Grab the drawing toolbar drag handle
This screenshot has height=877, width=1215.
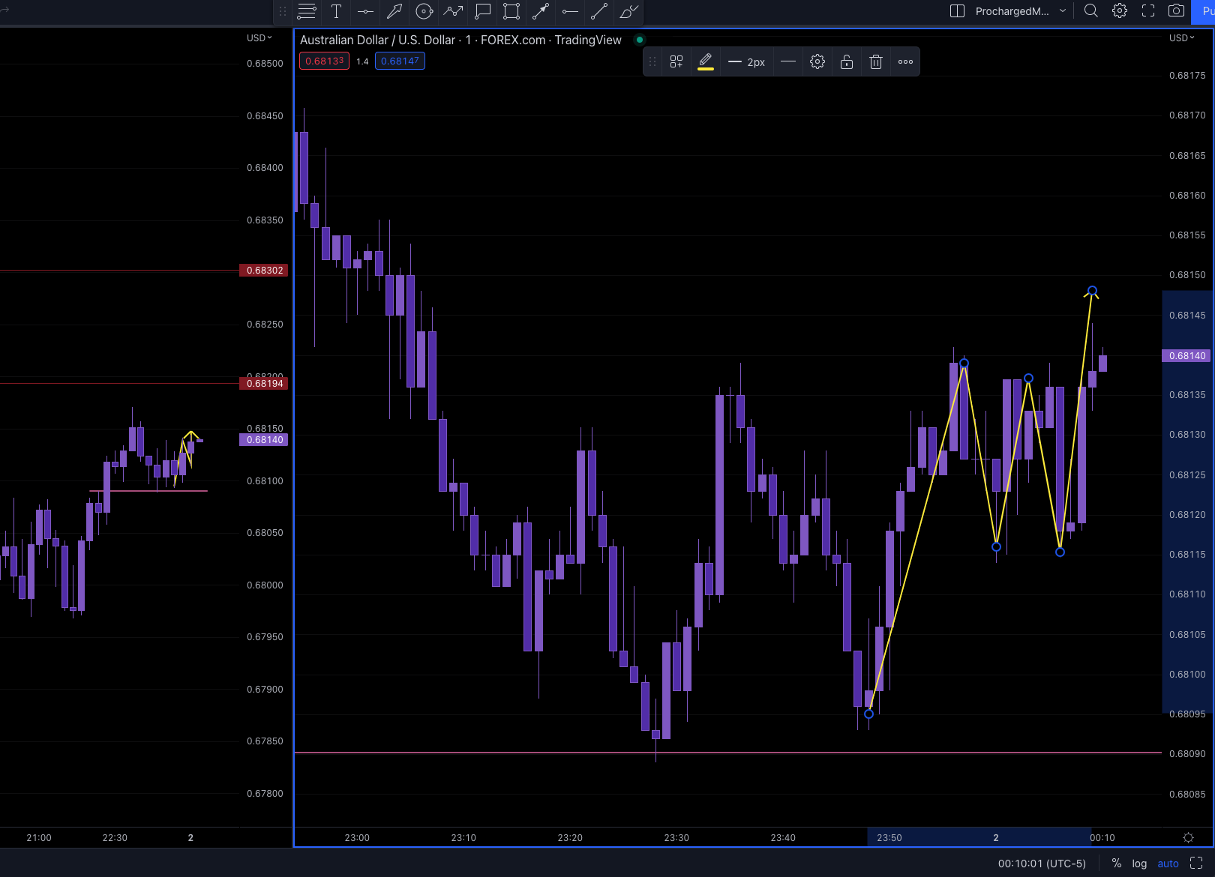pyautogui.click(x=283, y=11)
